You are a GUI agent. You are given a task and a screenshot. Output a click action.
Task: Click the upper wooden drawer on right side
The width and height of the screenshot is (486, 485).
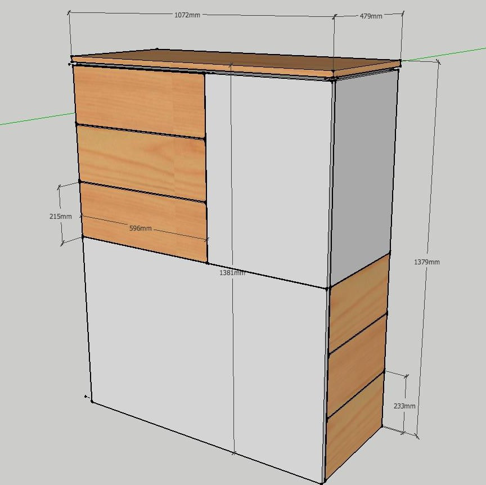[358, 304]
